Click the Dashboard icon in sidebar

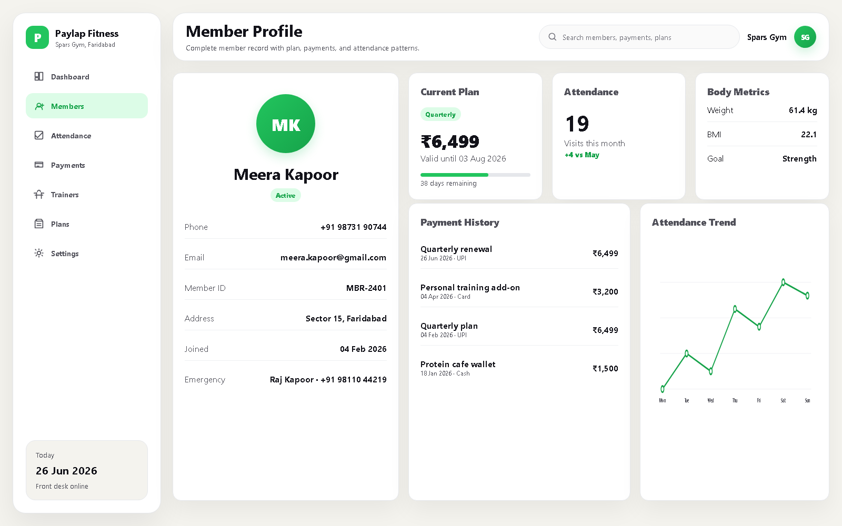pos(39,76)
